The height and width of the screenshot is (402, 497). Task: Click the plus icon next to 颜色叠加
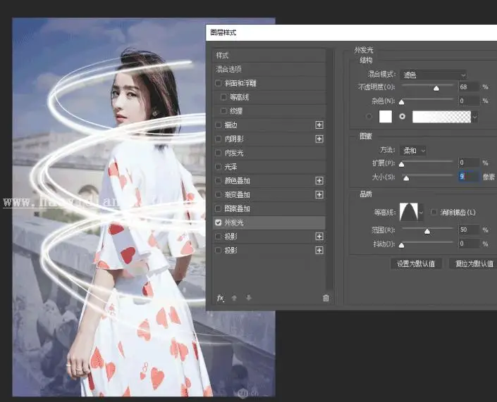tap(319, 181)
